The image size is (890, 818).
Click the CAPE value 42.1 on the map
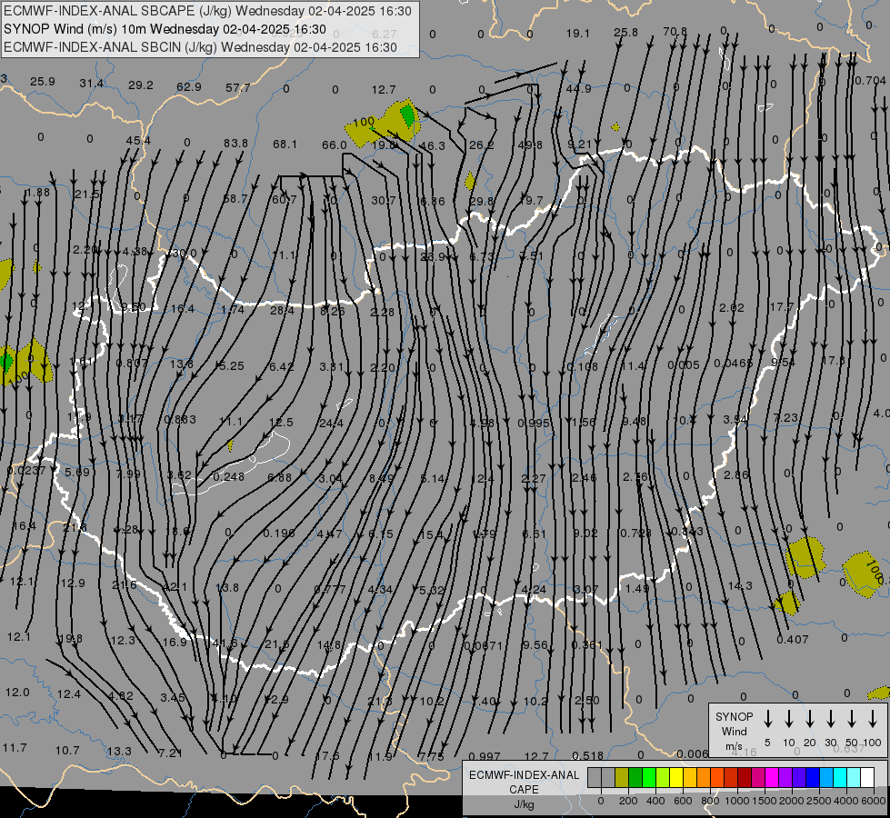175,587
